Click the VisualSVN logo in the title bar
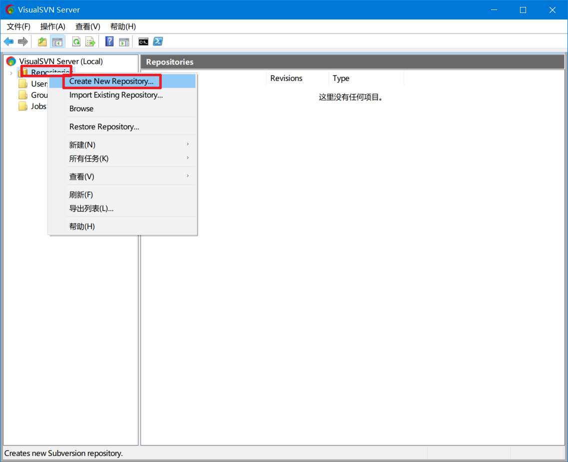The image size is (568, 462). [x=10, y=10]
